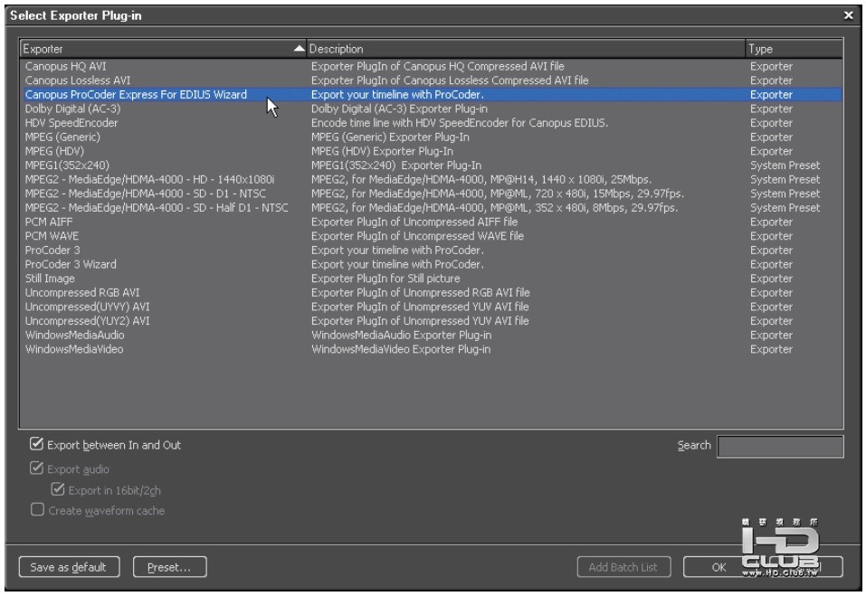Click 'Encode time line with HDV SpeedEncoder' description
Image resolution: width=866 pixels, height=596 pixels.
click(460, 123)
